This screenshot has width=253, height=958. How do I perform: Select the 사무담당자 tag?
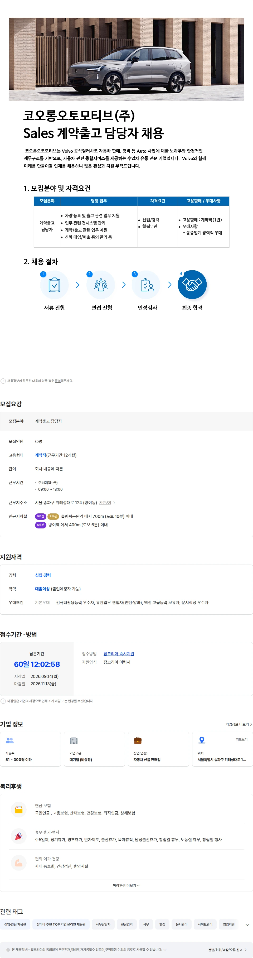[x=103, y=924]
